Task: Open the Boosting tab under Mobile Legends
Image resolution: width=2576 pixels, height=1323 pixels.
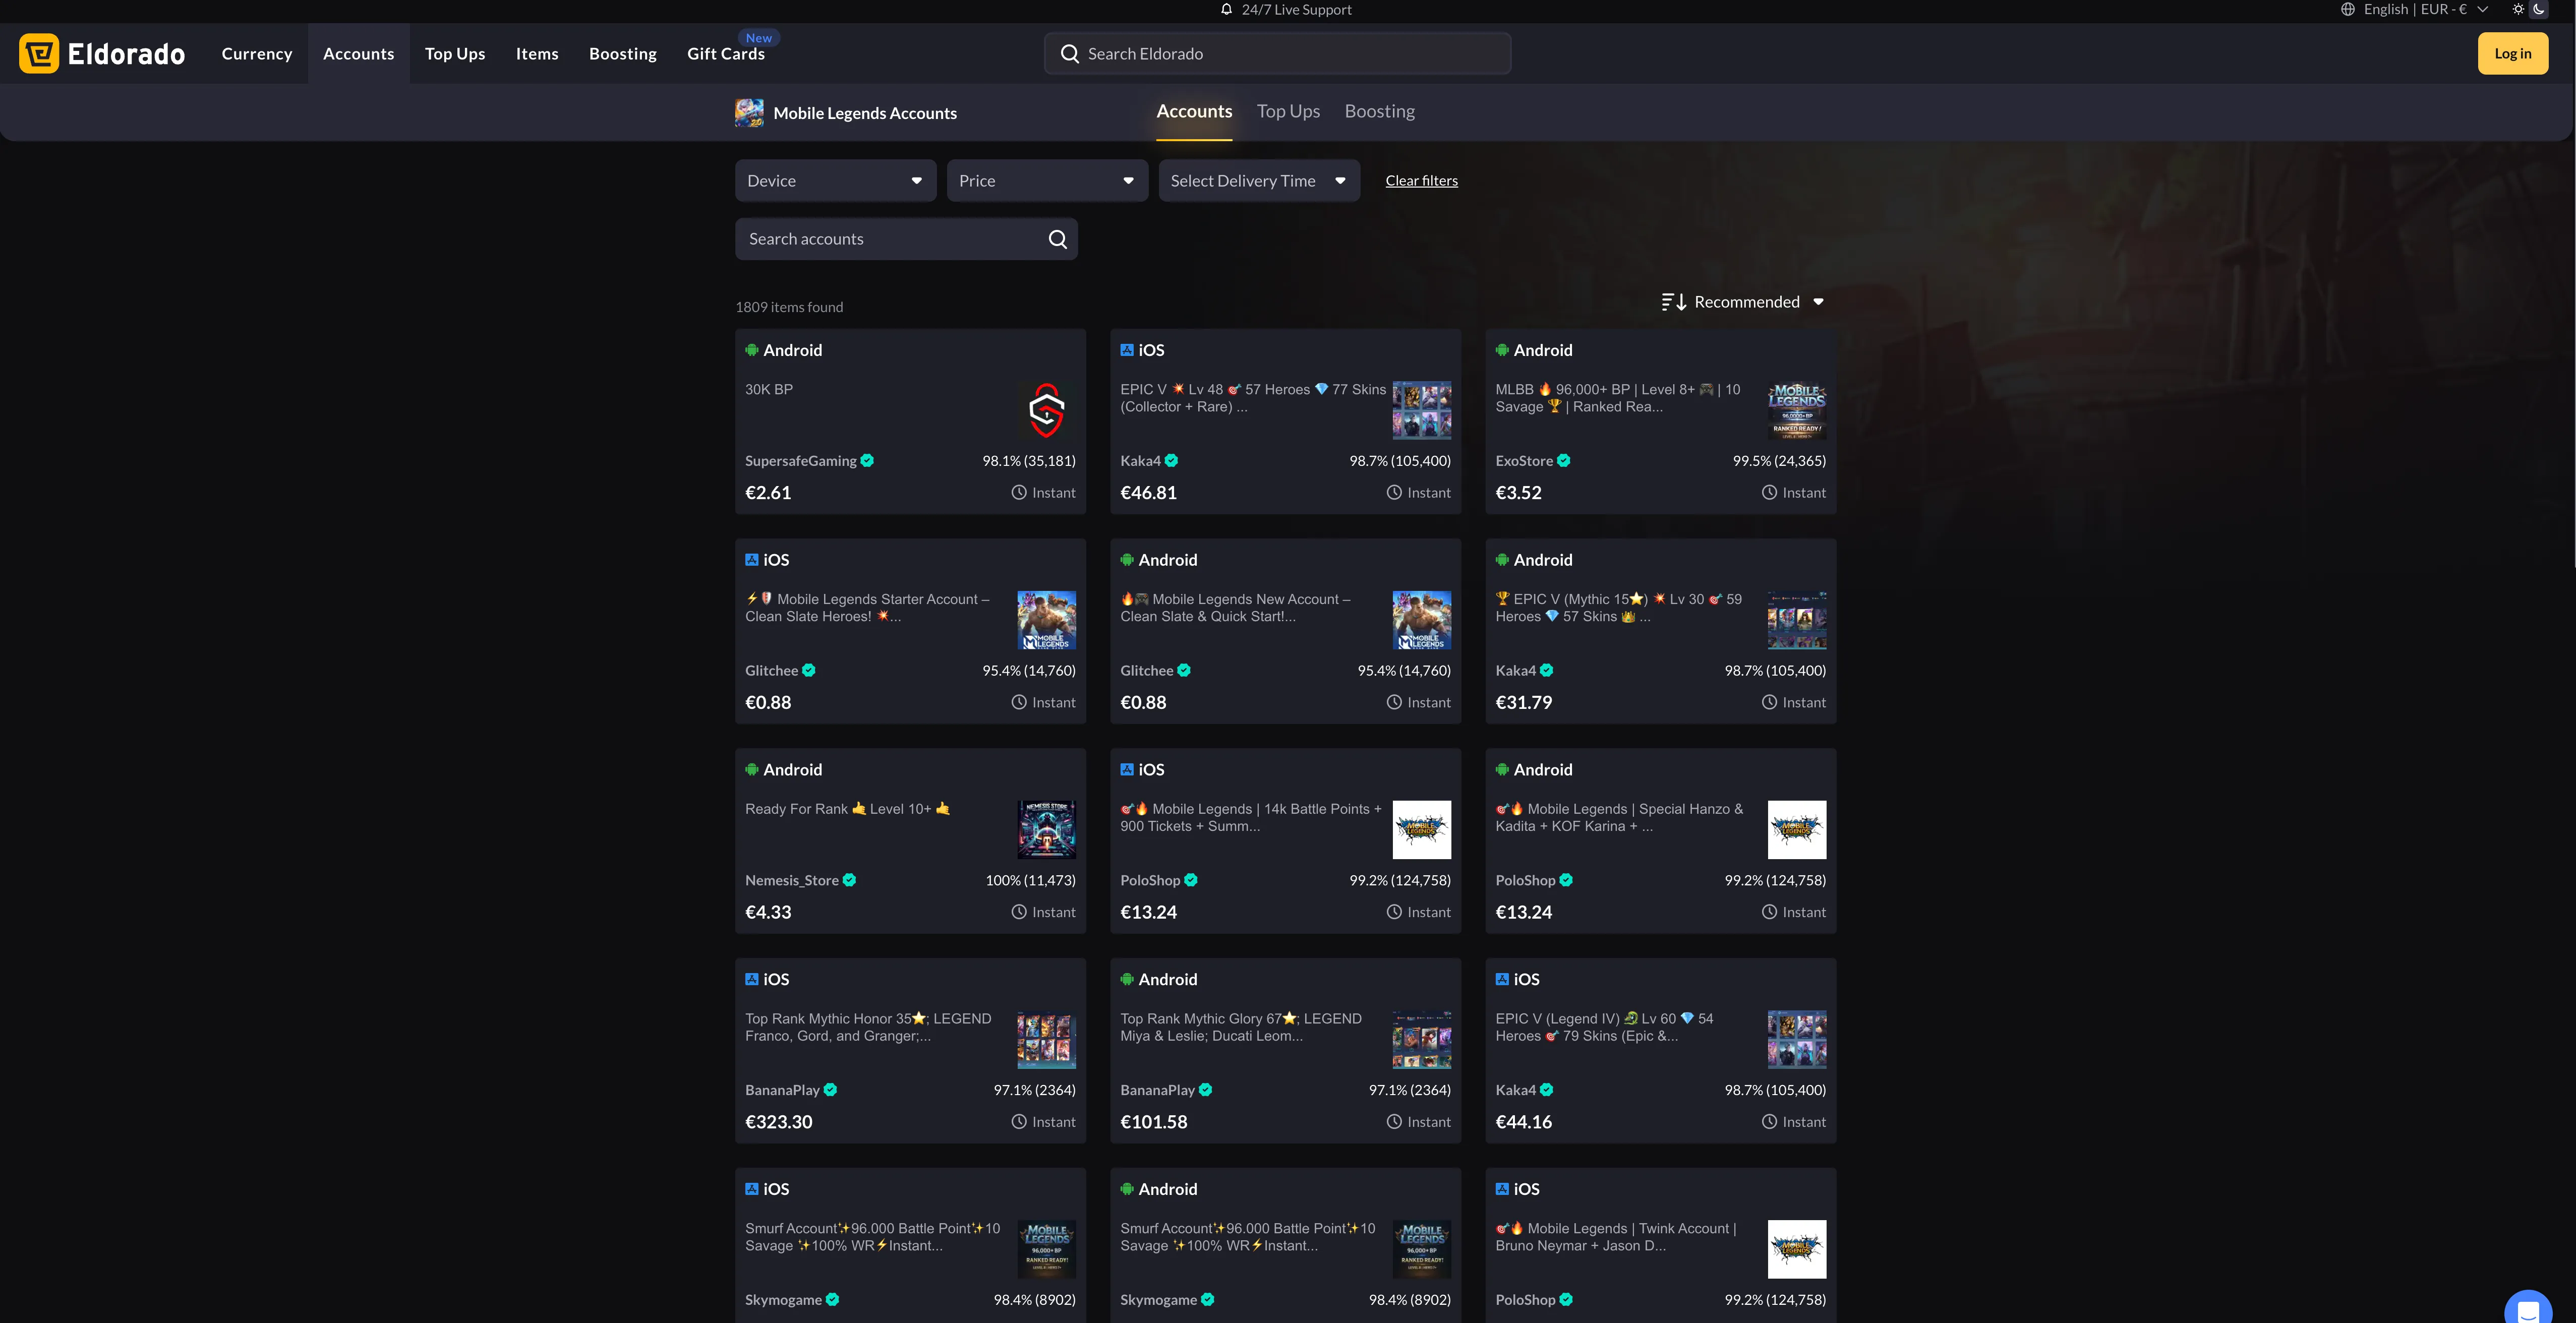Action: pyautogui.click(x=1379, y=112)
